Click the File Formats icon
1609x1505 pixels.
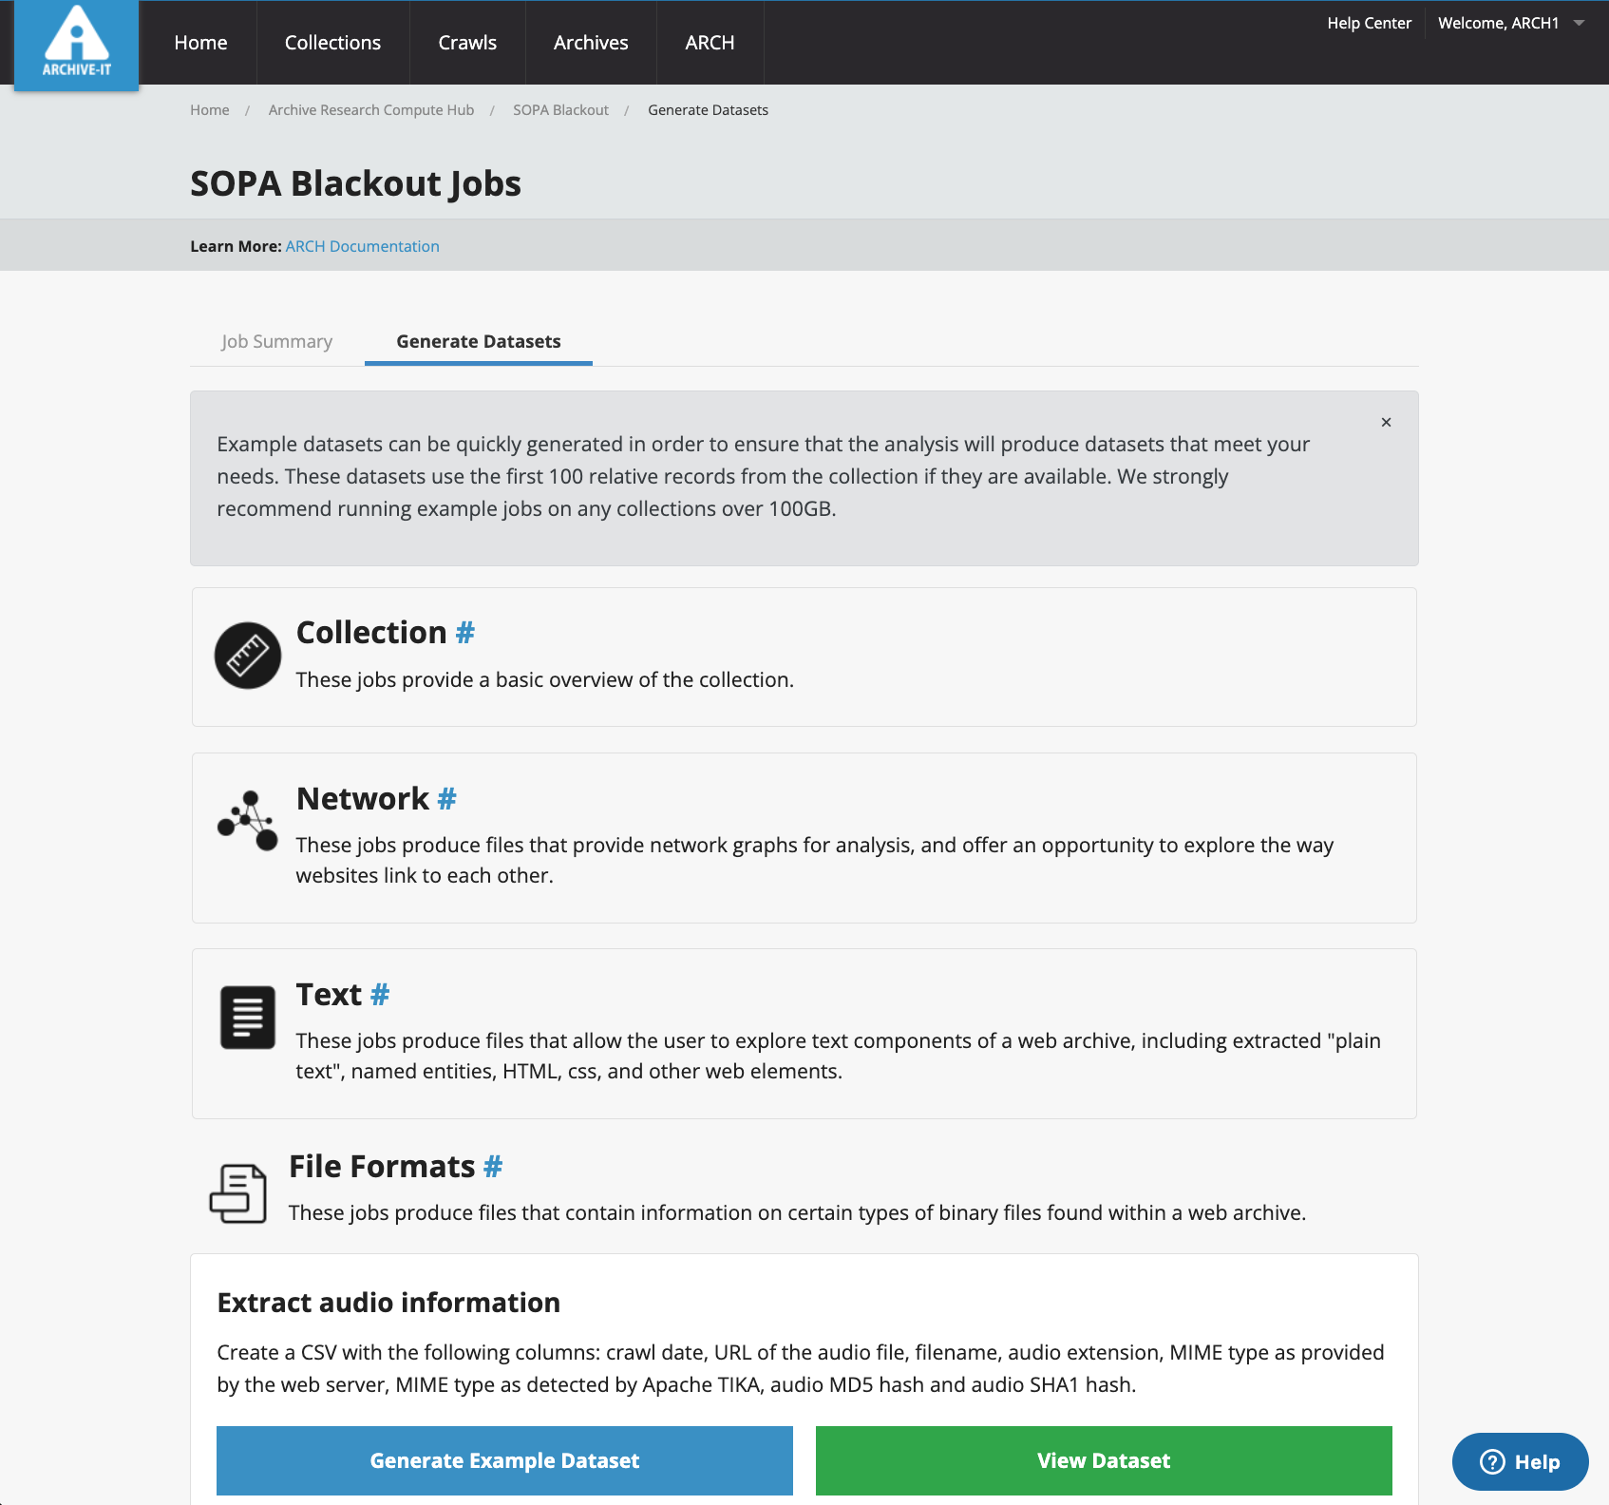(237, 1192)
